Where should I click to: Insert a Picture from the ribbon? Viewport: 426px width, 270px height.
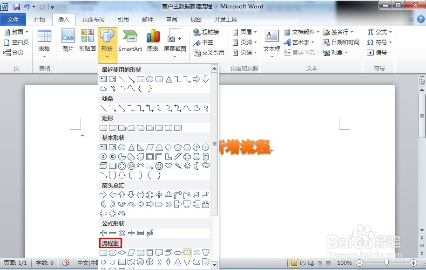[x=68, y=42]
